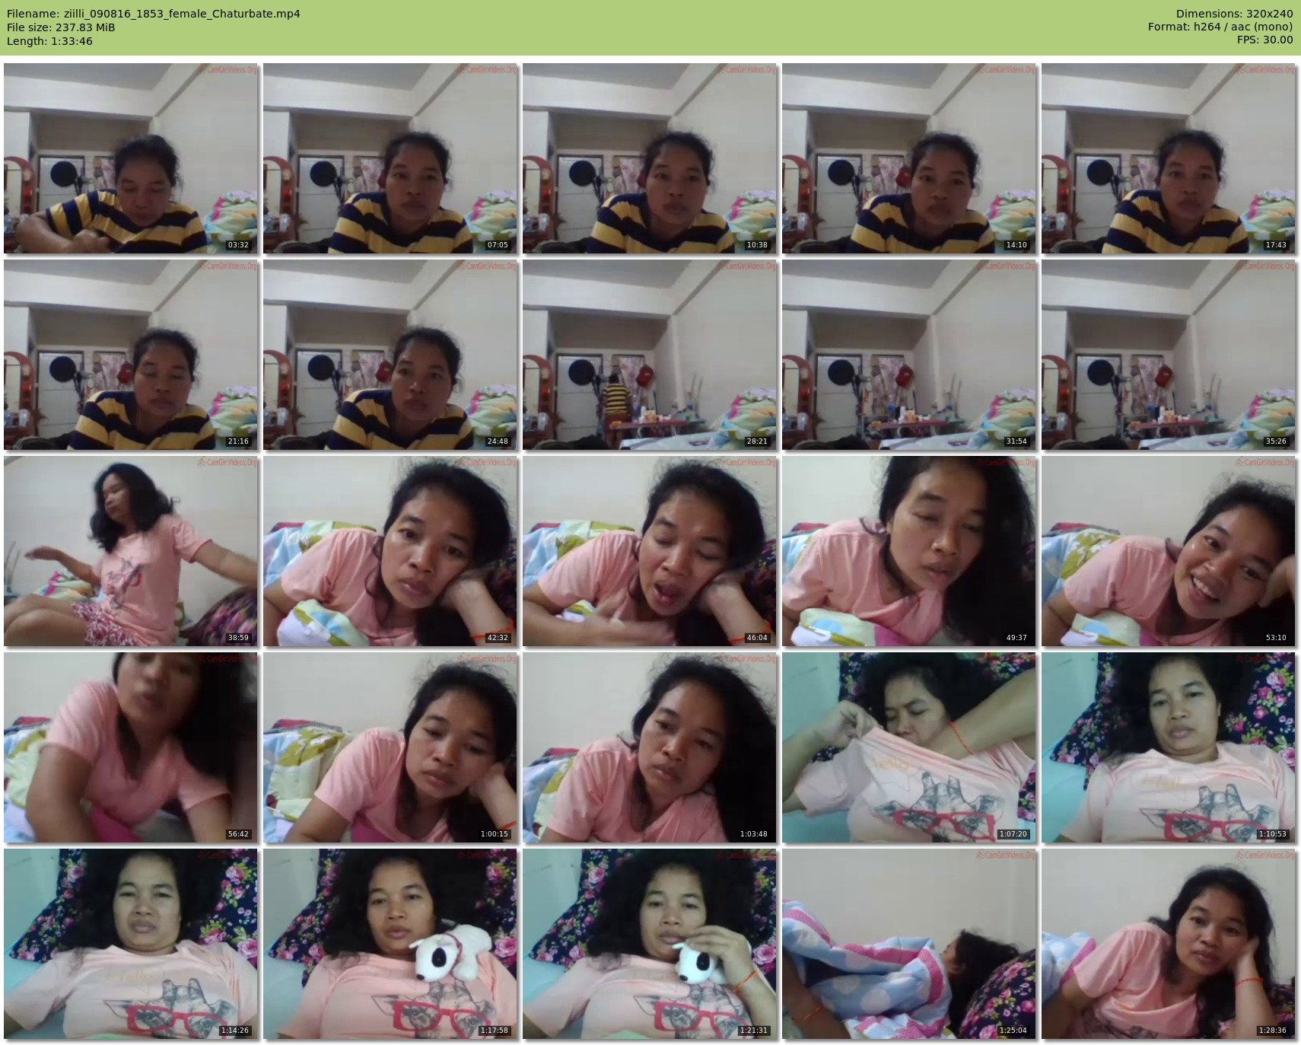Click the frame marked 24:48
Image resolution: width=1301 pixels, height=1045 pixels.
tap(390, 355)
